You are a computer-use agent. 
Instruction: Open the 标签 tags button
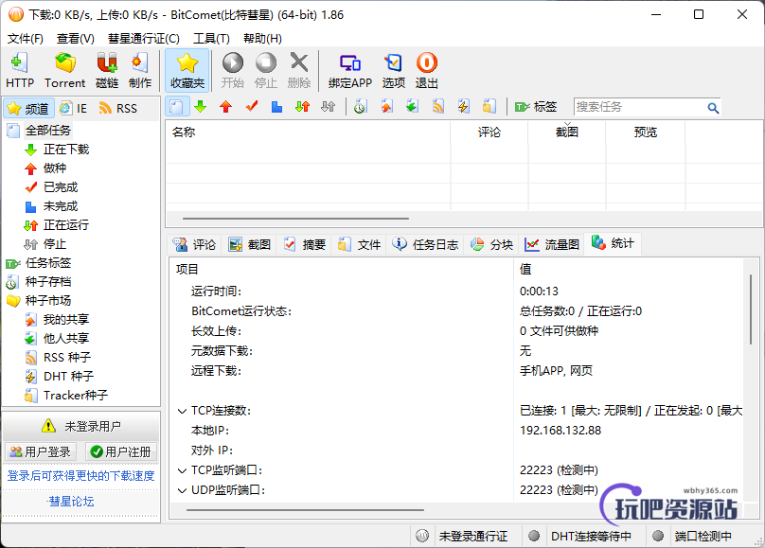click(x=536, y=107)
